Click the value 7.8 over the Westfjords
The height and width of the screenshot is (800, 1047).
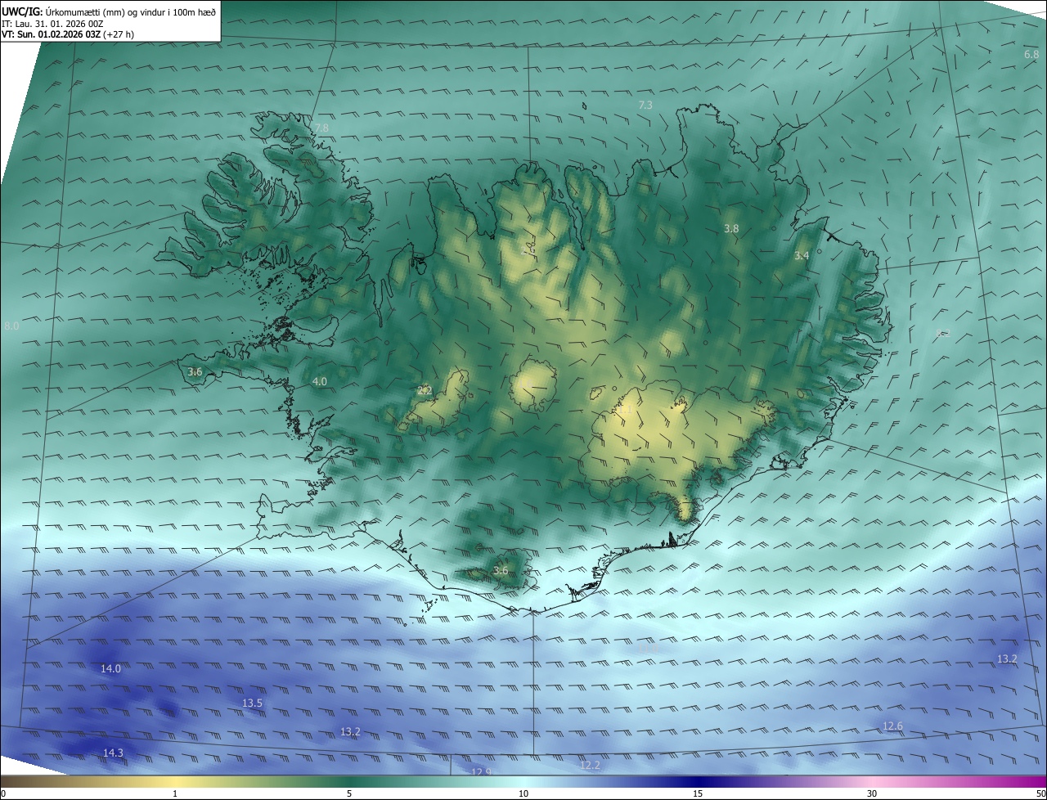coord(321,128)
